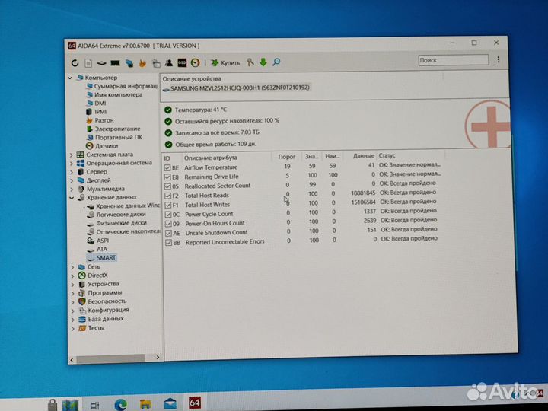Open Разгон in the tree
The height and width of the screenshot is (411, 548).
pyautogui.click(x=100, y=120)
